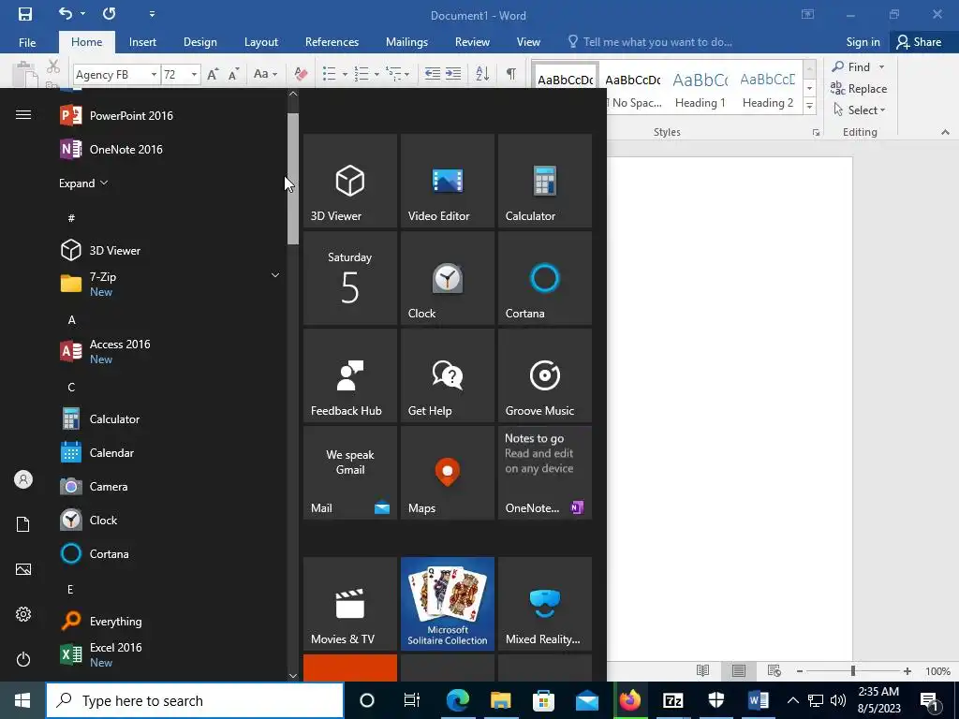Viewport: 959px width, 719px height.
Task: Toggle Show/Hide paragraph marks
Action: [x=510, y=74]
